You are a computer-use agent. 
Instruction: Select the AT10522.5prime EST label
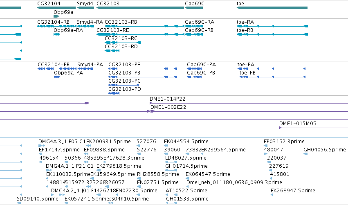tap(186, 191)
